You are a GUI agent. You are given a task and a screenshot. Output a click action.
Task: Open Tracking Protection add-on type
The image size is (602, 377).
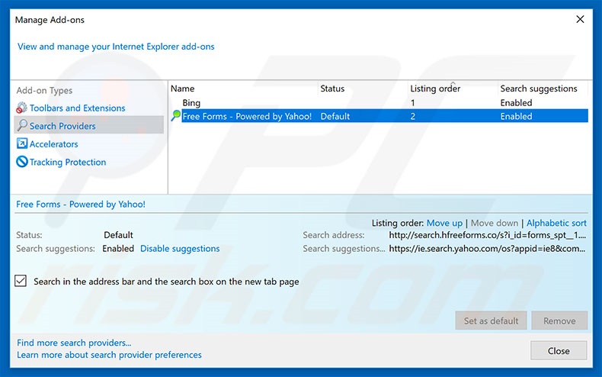coord(68,163)
